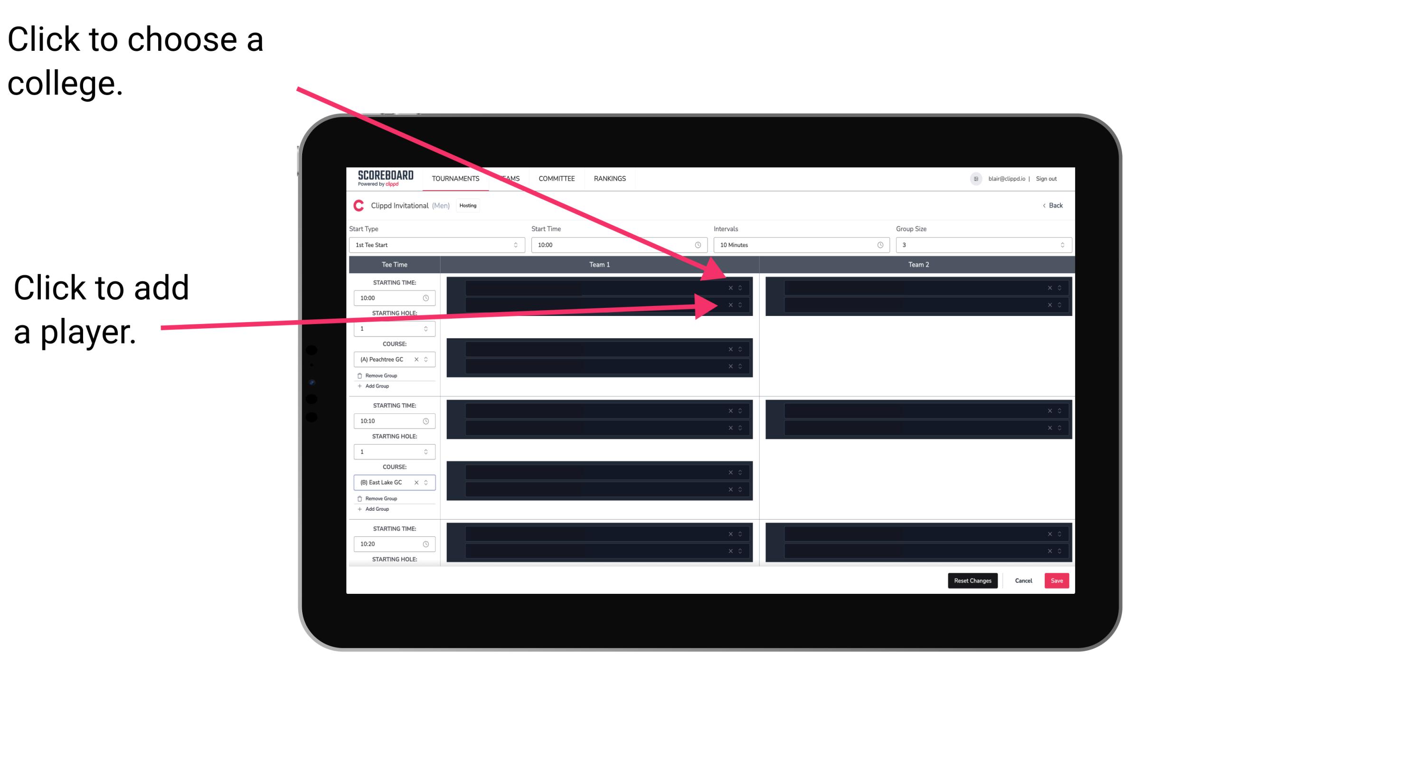Click the settings icon next to Intervals
1416x762 pixels.
(x=878, y=245)
